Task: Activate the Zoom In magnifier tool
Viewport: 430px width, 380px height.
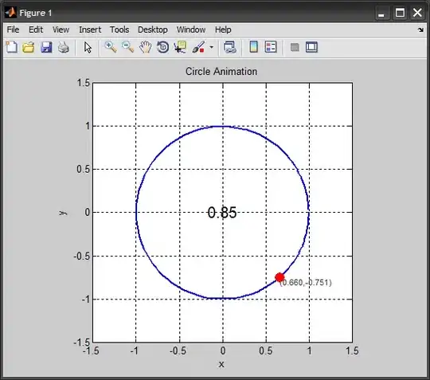Action: [111, 47]
